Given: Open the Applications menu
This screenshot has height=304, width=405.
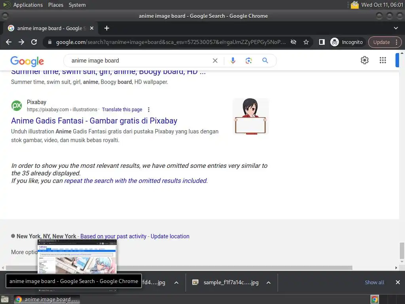Looking at the screenshot, I should coord(28,5).
